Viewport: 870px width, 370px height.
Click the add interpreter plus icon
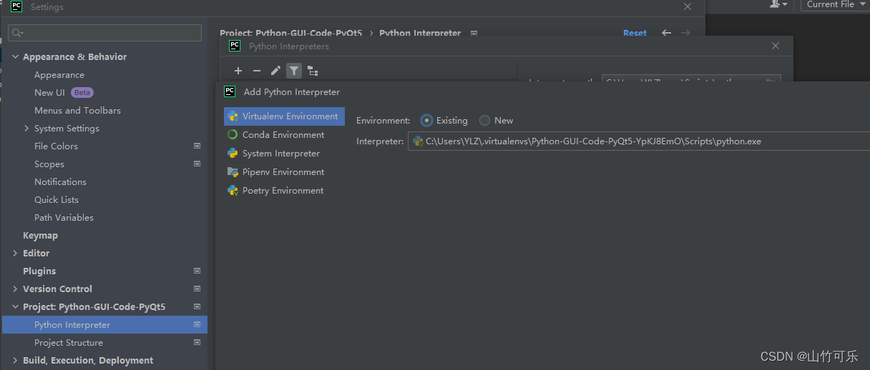238,70
